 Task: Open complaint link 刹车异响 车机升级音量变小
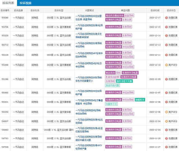[89, 79]
